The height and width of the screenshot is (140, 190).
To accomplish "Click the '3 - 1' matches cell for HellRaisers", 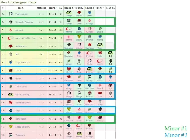I will [x=41, y=46].
